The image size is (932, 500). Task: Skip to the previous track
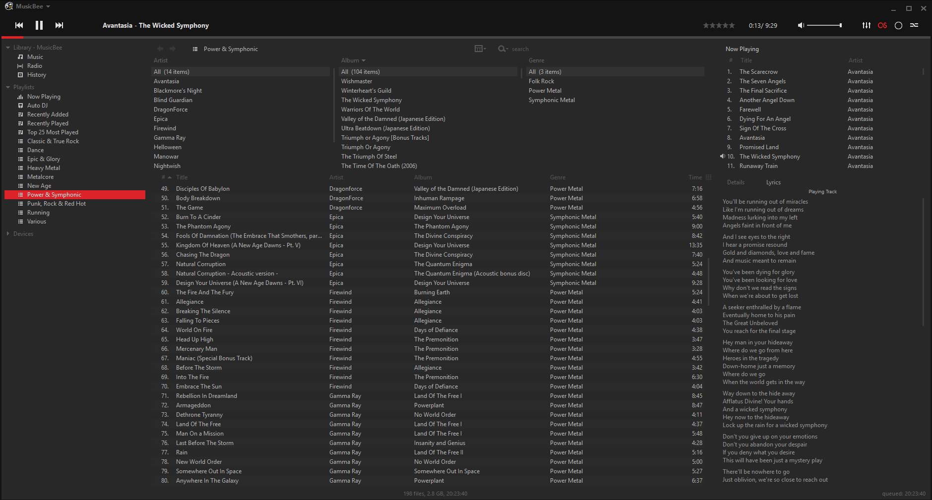coord(19,25)
